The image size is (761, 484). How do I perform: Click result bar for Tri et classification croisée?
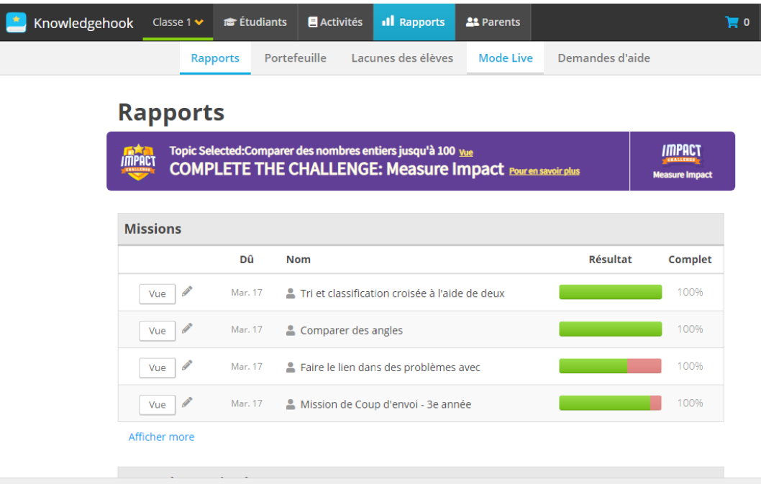coord(610,292)
